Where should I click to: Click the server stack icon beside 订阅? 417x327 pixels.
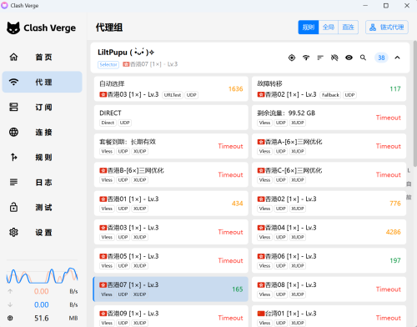pyautogui.click(x=13, y=107)
